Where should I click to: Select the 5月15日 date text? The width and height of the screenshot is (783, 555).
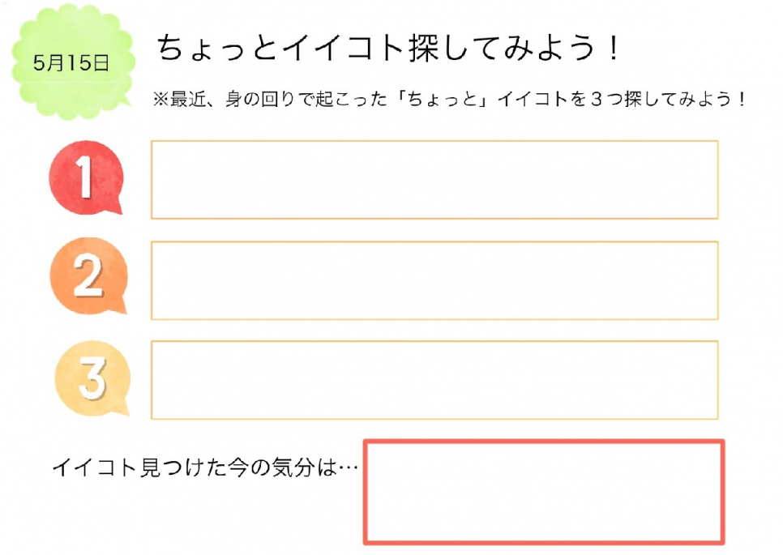coord(71,63)
